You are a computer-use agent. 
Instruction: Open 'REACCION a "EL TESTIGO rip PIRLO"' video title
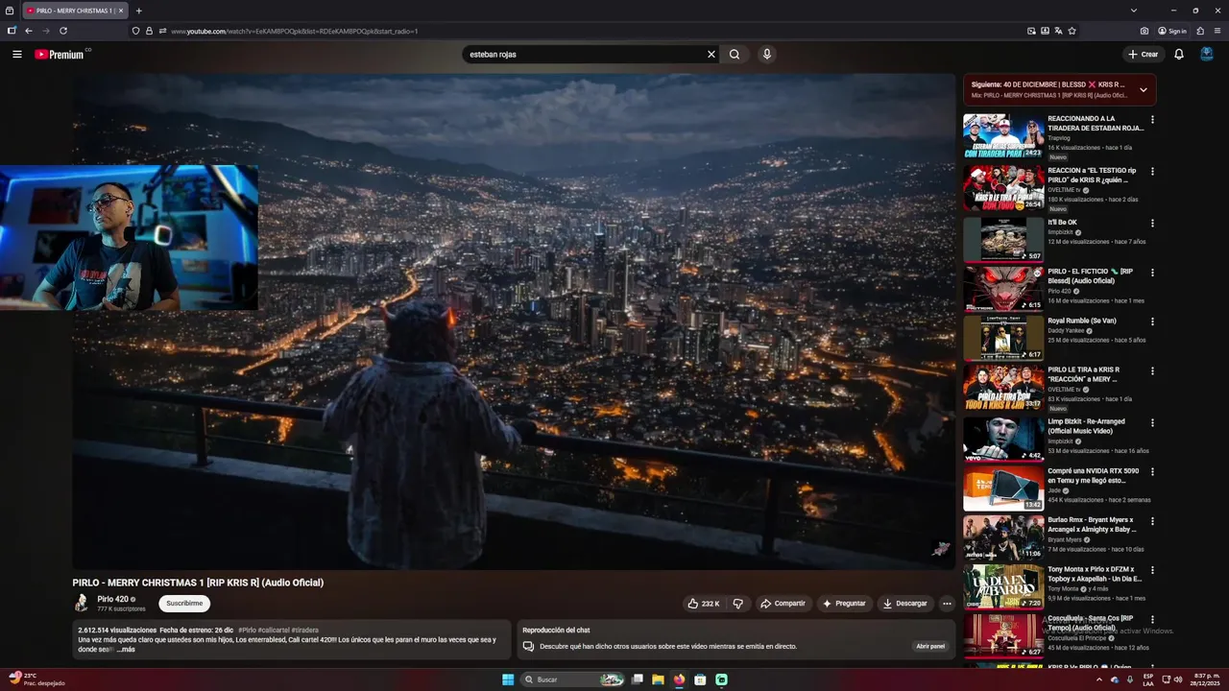point(1092,175)
